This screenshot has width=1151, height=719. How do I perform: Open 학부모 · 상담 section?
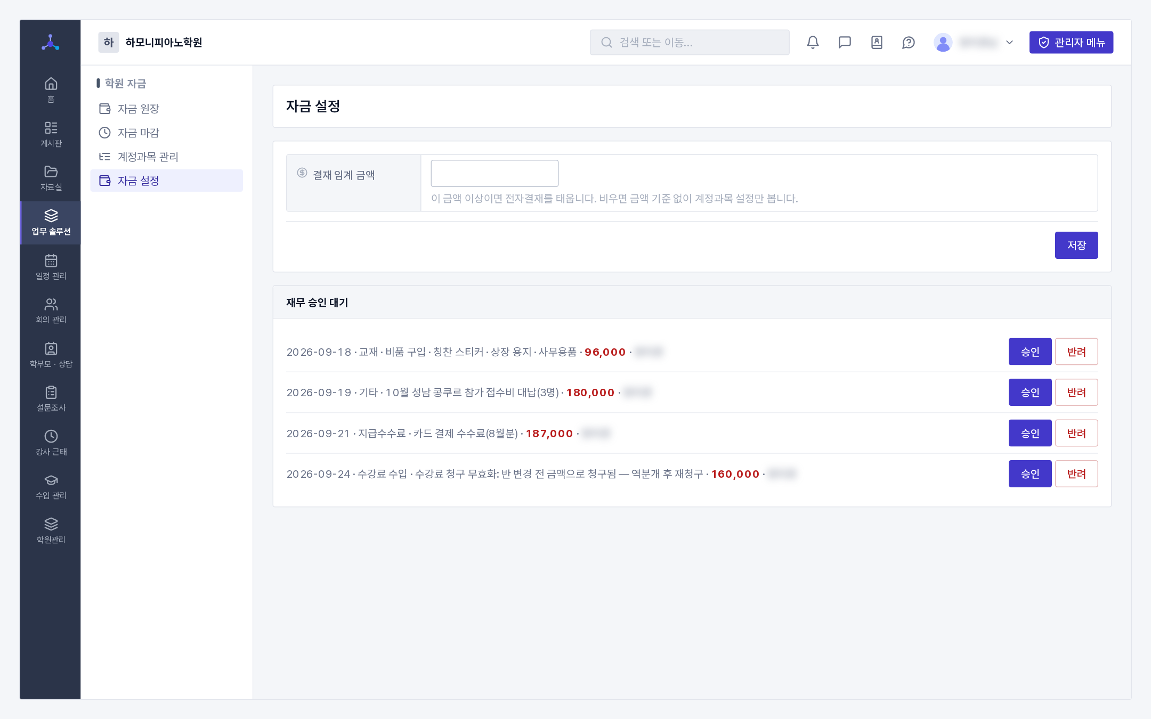click(x=51, y=355)
